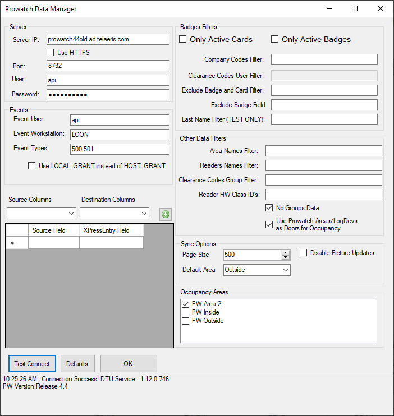Select the new row header in mapping grid
The width and height of the screenshot is (394, 416).
pos(17,243)
